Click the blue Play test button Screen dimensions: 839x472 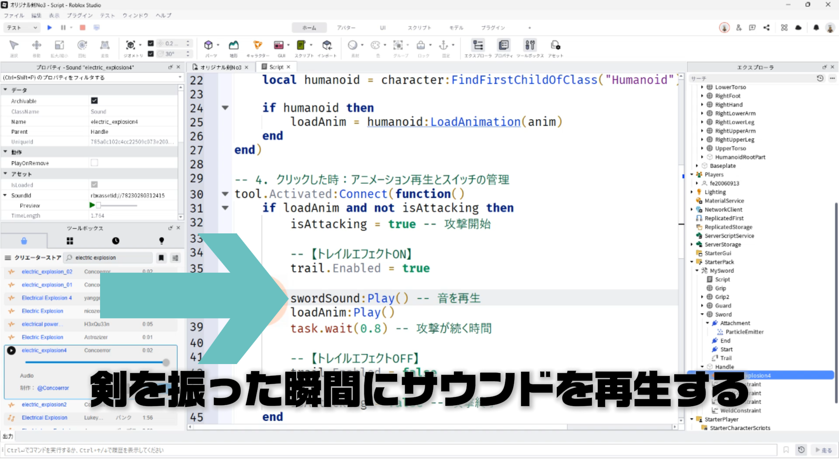[x=49, y=28]
